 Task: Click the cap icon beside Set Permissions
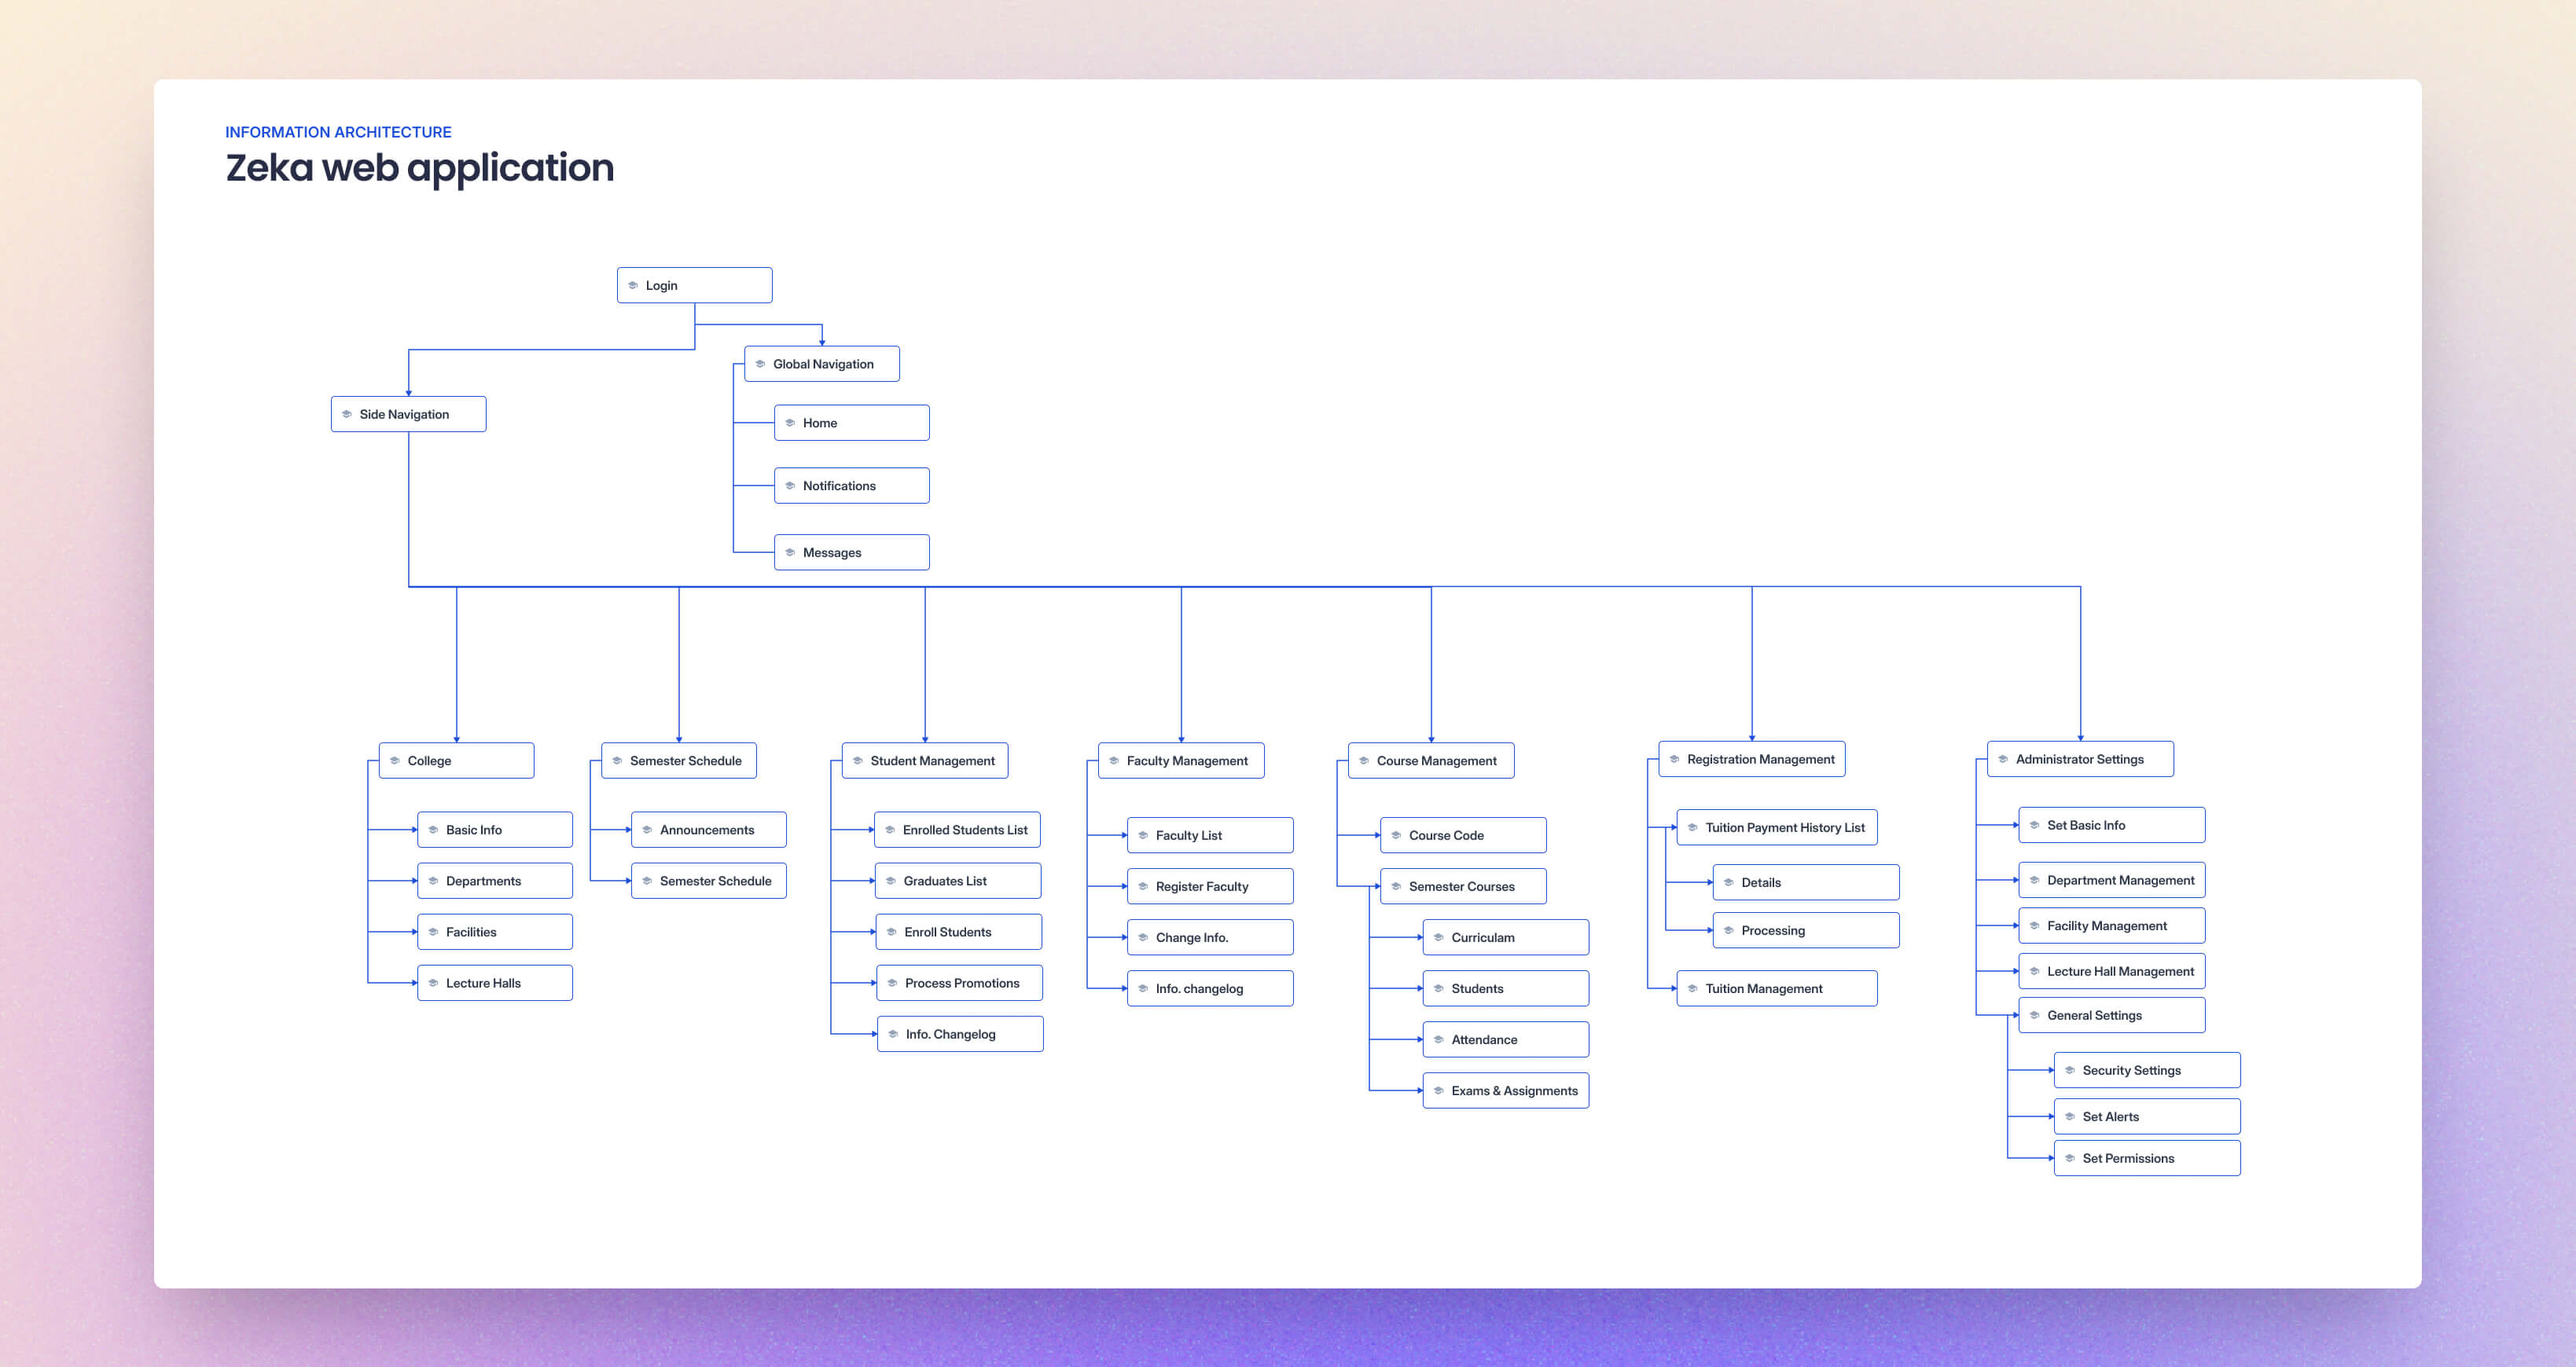(2070, 1158)
